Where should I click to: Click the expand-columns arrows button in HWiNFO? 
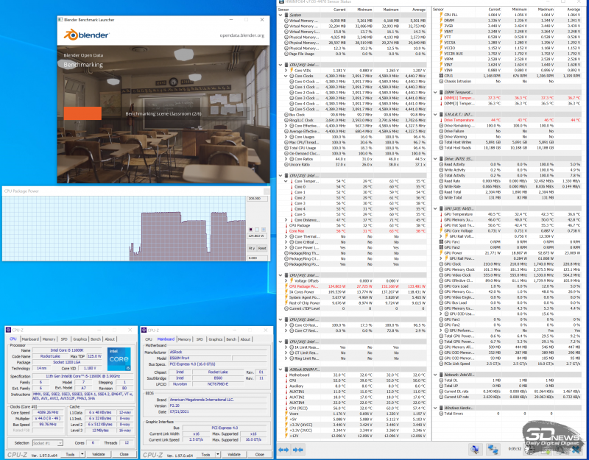point(283,450)
